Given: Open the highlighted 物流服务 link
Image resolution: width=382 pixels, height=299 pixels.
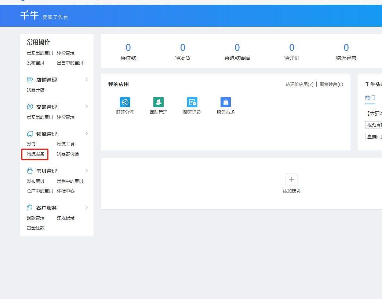Looking at the screenshot, I should click(35, 154).
